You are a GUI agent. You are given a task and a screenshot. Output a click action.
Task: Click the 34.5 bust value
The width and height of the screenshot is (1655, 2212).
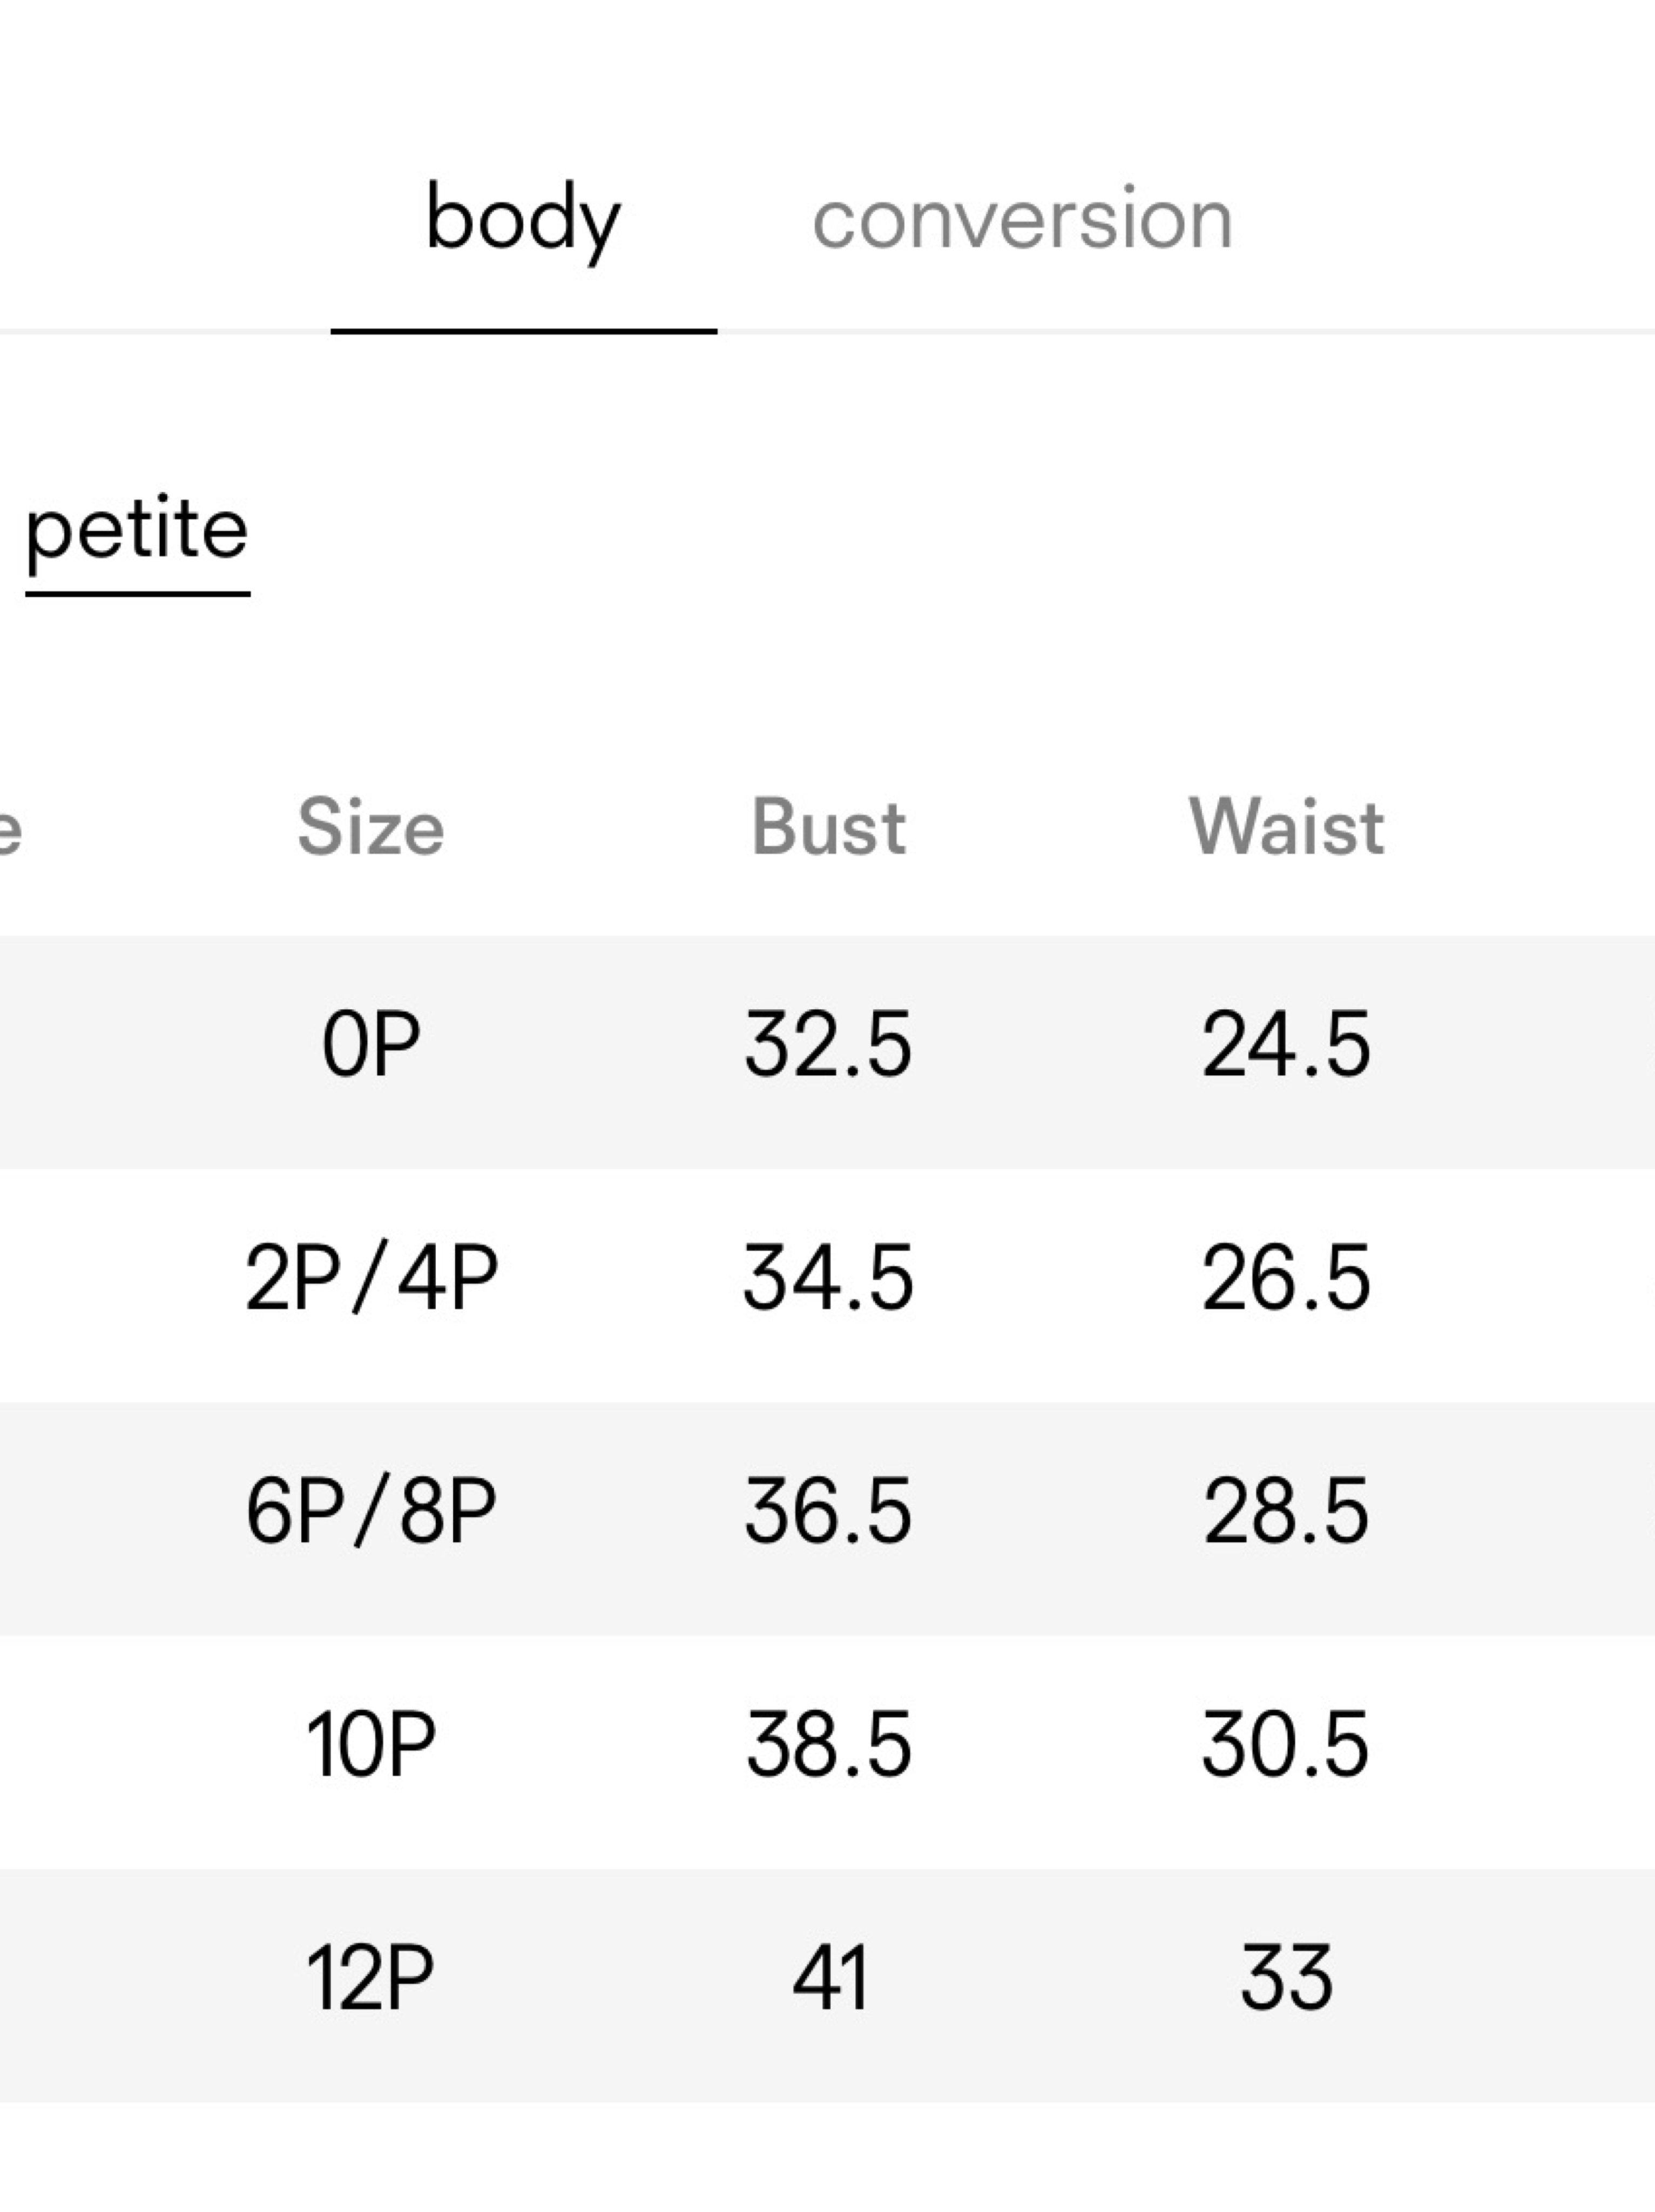point(828,1277)
